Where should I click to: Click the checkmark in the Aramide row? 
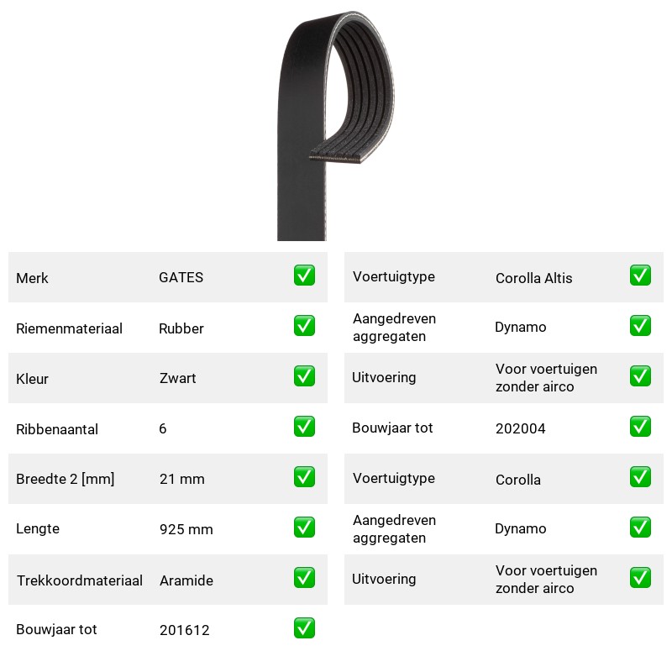tap(304, 577)
